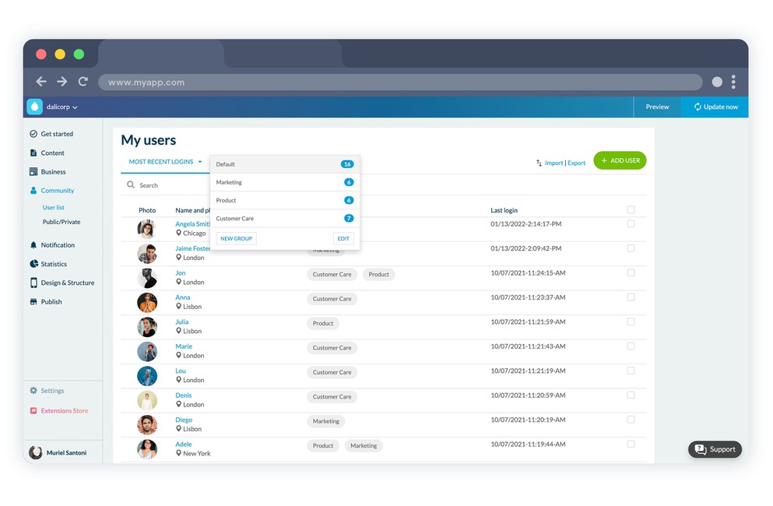
Task: Open the Get started sidebar icon
Action: click(x=33, y=134)
